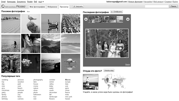Show next recent photos with right arrow
The width and height of the screenshot is (179, 101).
click(128, 19)
